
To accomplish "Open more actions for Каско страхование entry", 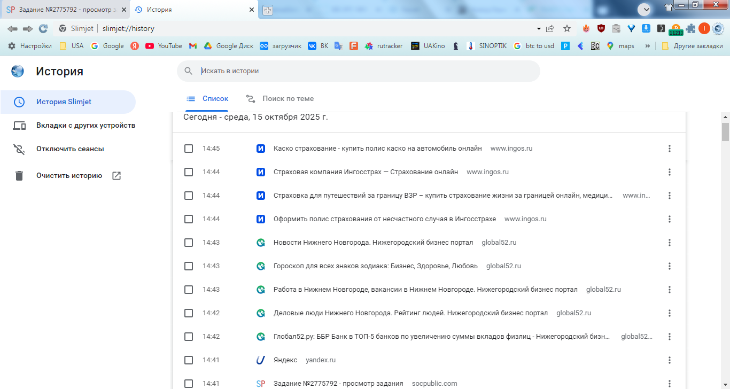I will pyautogui.click(x=670, y=149).
